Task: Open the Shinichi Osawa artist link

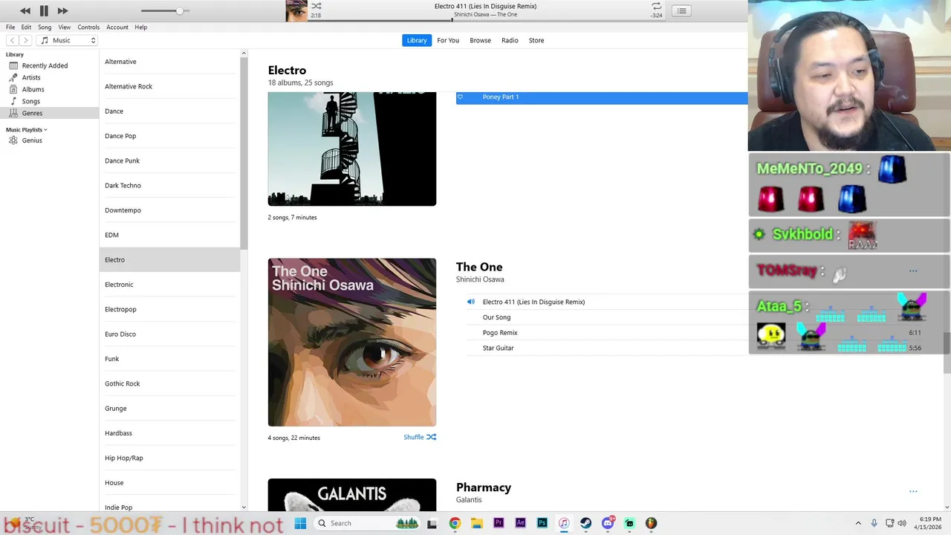Action: click(480, 279)
